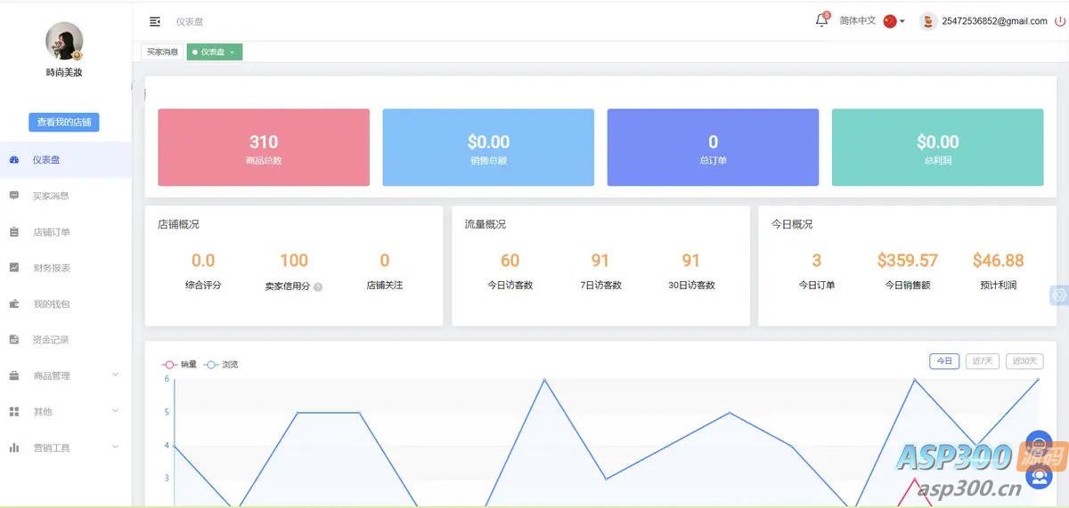This screenshot has width=1069, height=508.
Task: Toggle 销量 series in chart legend
Action: click(x=179, y=365)
